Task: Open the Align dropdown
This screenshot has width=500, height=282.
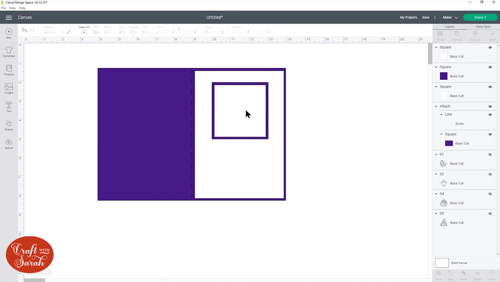Action: tap(122, 32)
